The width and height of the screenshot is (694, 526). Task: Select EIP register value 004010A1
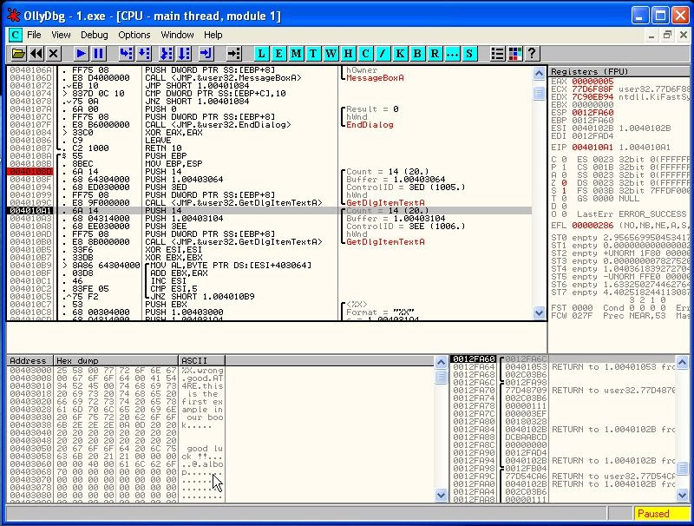[x=593, y=148]
